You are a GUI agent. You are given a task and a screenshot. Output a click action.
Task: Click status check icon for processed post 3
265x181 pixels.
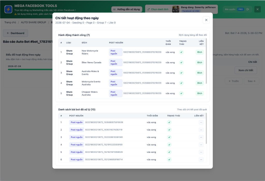click(169, 137)
